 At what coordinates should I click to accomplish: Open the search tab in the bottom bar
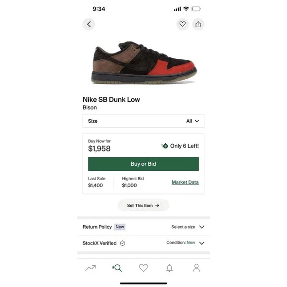117,268
